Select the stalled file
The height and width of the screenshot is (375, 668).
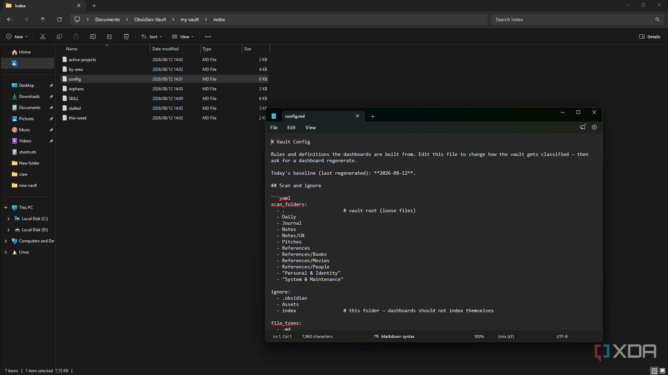(163, 108)
